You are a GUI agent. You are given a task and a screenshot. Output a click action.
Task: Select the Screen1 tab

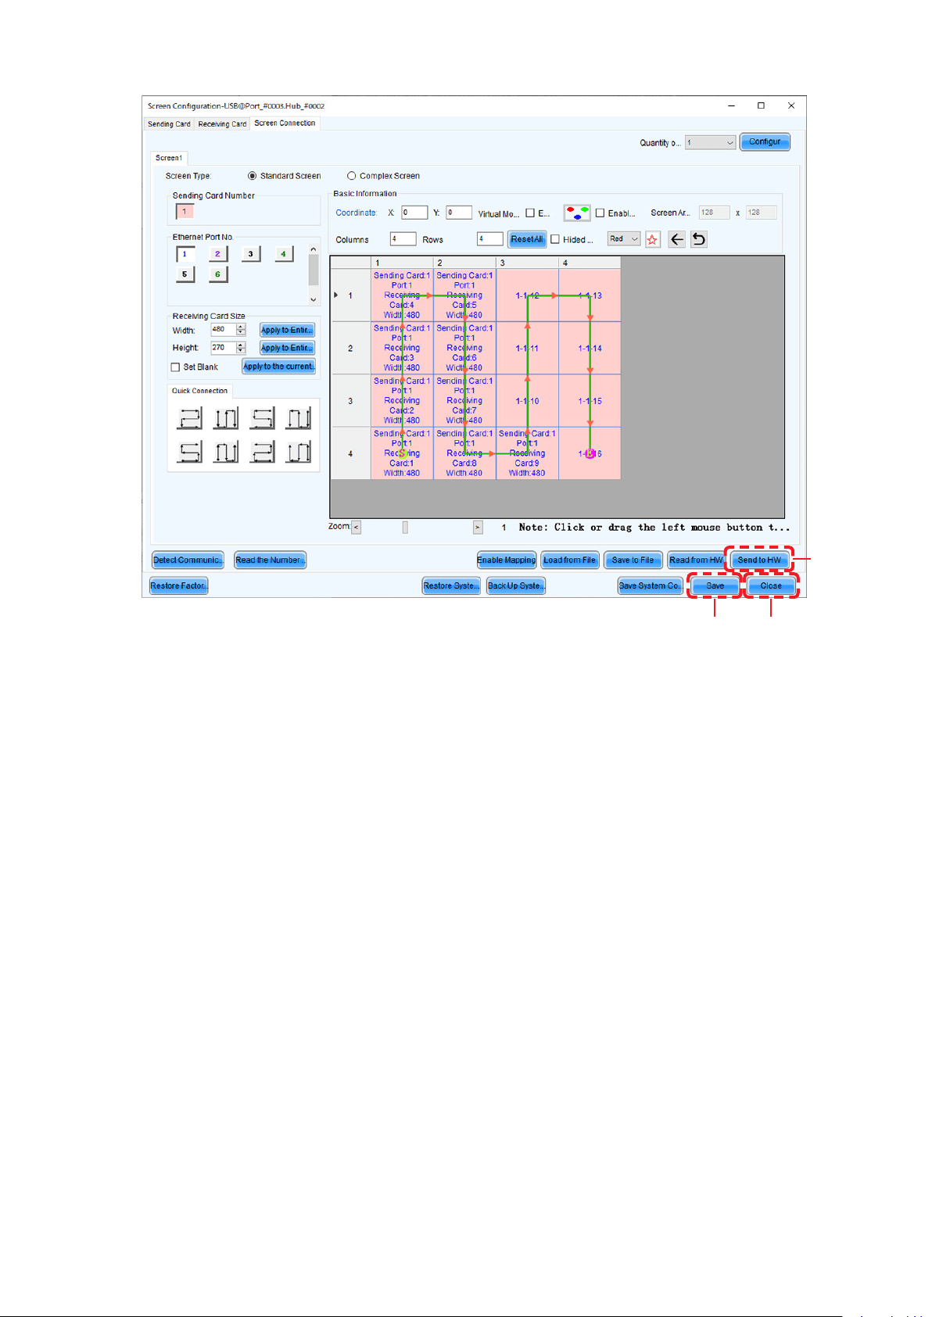(169, 158)
